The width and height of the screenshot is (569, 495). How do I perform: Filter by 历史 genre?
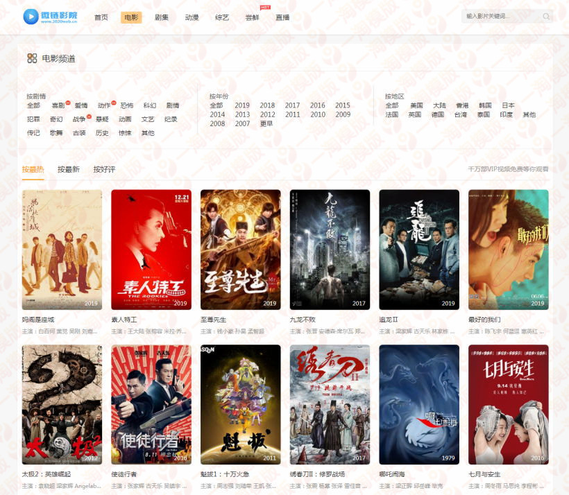pyautogui.click(x=102, y=133)
